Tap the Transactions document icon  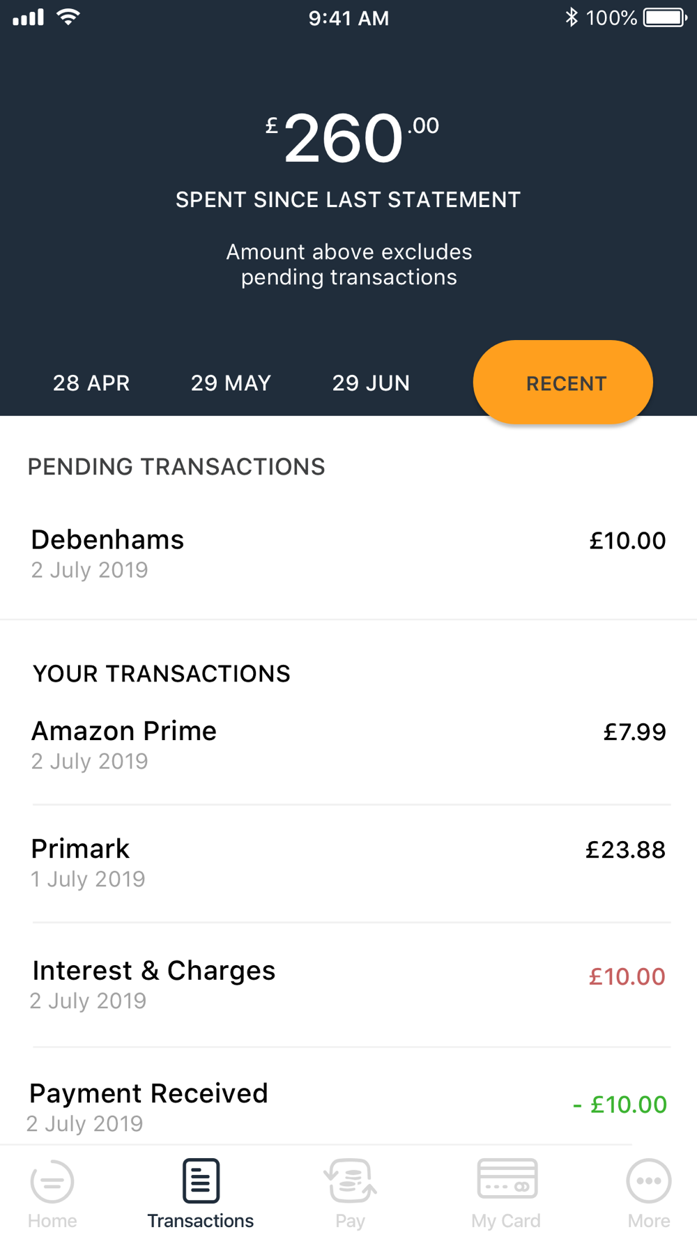(x=201, y=1180)
